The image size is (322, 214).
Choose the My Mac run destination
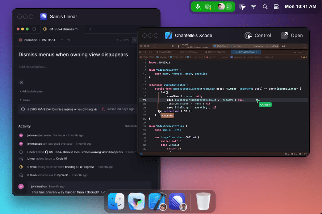point(236,46)
